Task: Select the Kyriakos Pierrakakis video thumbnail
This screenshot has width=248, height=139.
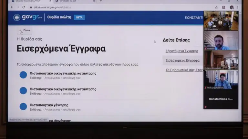Action: click(x=221, y=60)
